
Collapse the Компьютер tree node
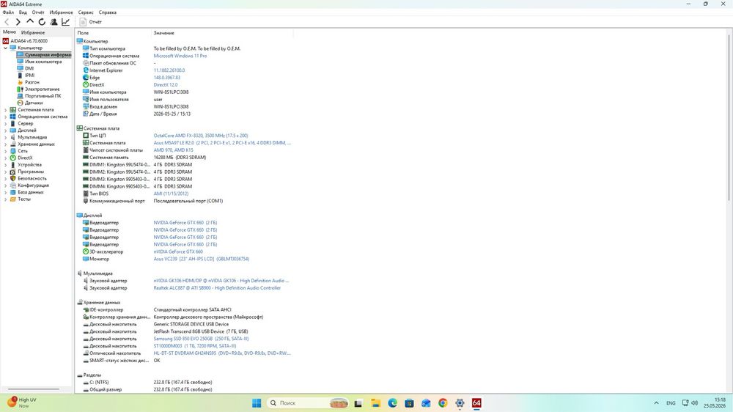click(x=5, y=48)
